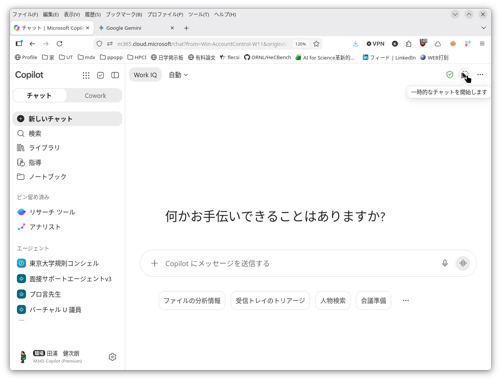Open 指導 item in sidebar
The width and height of the screenshot is (501, 381).
click(x=67, y=162)
